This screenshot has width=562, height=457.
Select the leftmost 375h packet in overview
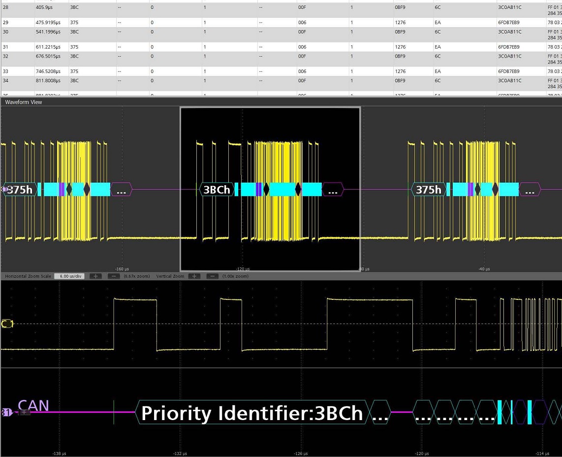point(21,190)
